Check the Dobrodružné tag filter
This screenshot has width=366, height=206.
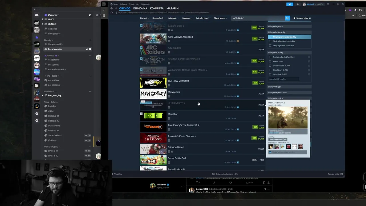pos(270,66)
